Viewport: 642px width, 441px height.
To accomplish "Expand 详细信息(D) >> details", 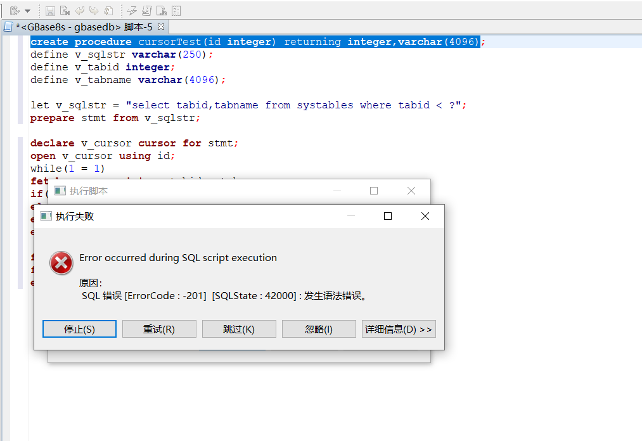I will tap(399, 329).
